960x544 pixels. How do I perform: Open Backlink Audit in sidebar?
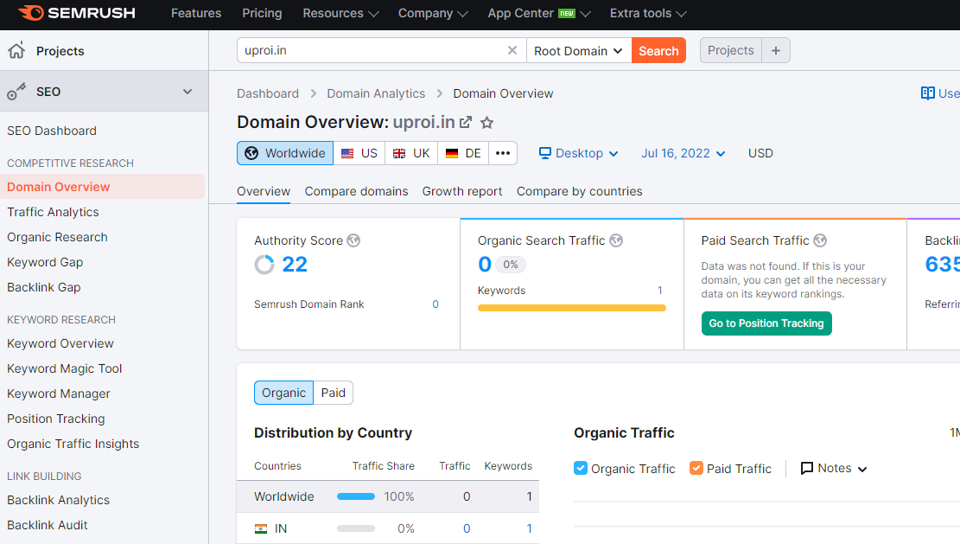[48, 525]
